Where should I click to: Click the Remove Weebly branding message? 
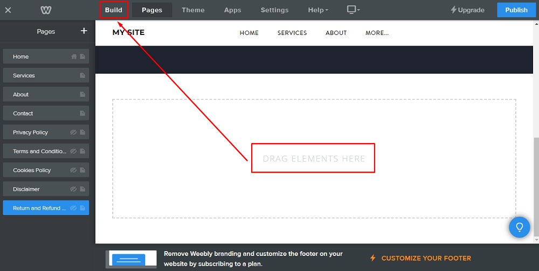[253, 259]
